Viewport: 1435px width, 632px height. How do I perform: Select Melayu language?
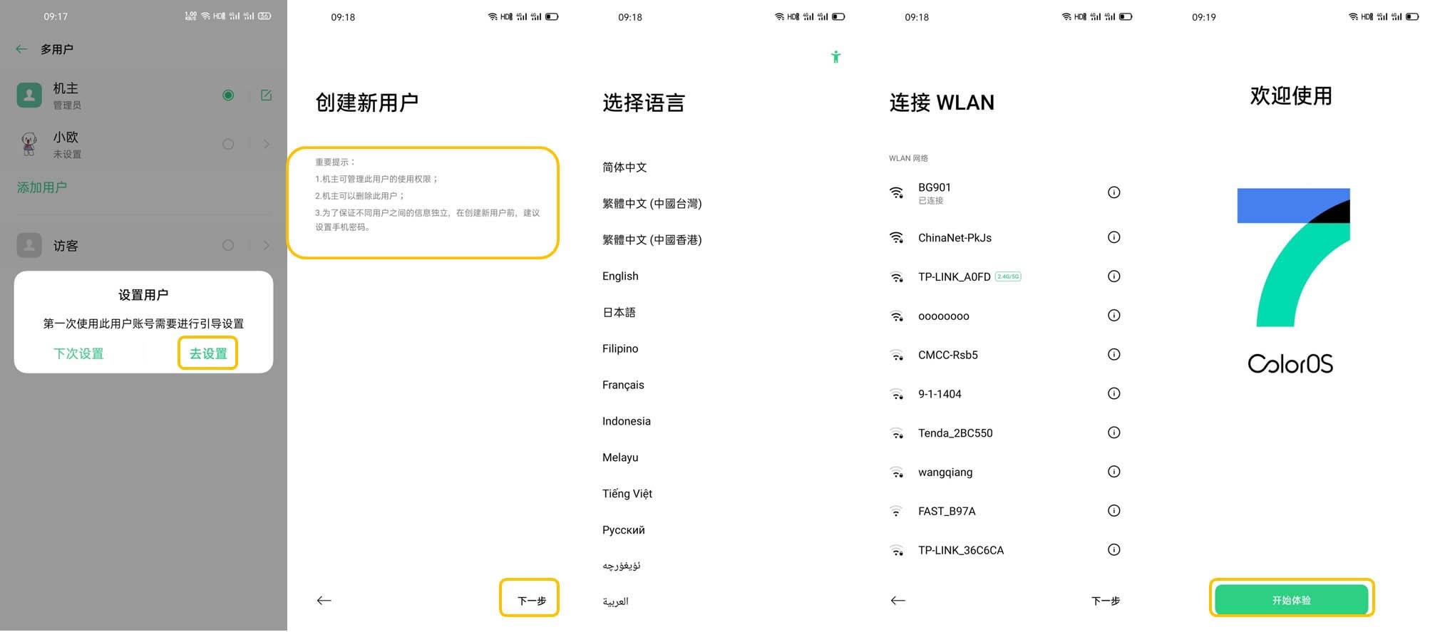click(x=620, y=457)
